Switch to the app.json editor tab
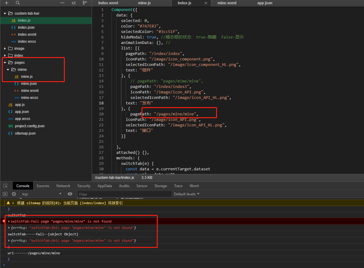 pyautogui.click(x=265, y=3)
